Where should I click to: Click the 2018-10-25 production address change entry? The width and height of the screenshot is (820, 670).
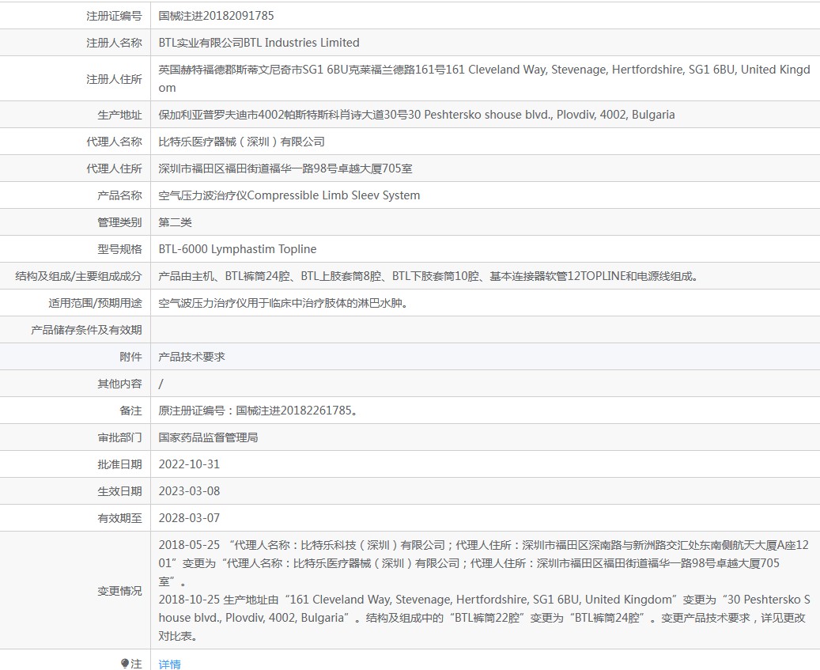[x=484, y=618]
